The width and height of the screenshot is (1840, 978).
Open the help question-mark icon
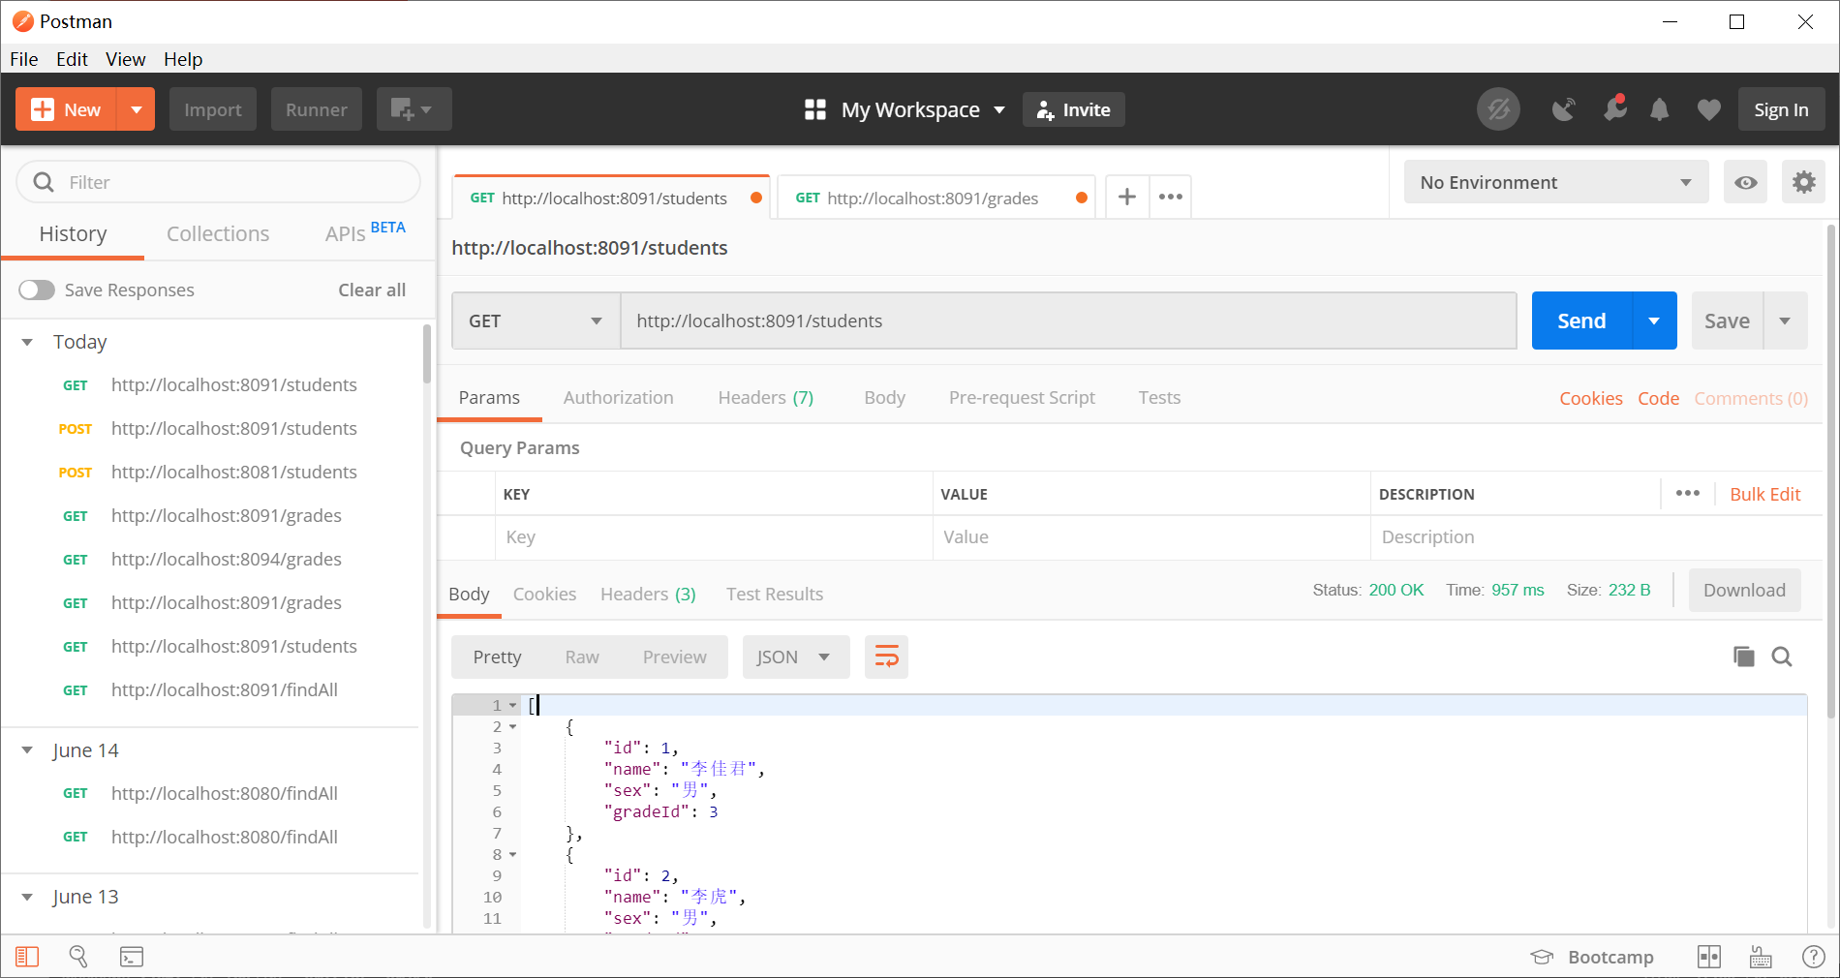click(1813, 957)
